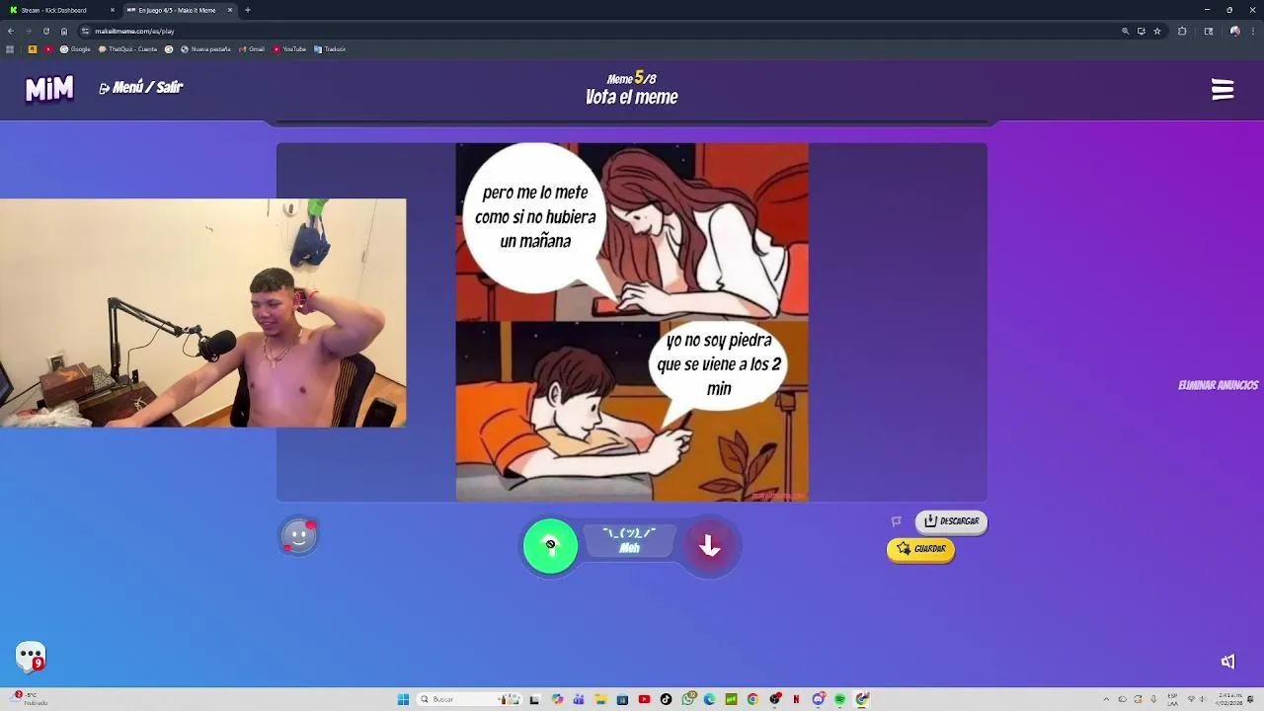Click address bar makeitmeme.com URL

coord(134,31)
